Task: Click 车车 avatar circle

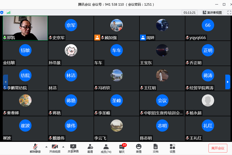Action: click(117, 50)
